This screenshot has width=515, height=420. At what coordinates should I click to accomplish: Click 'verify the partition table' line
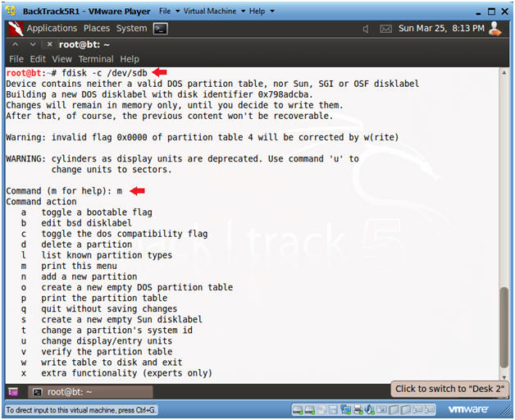pos(107,352)
